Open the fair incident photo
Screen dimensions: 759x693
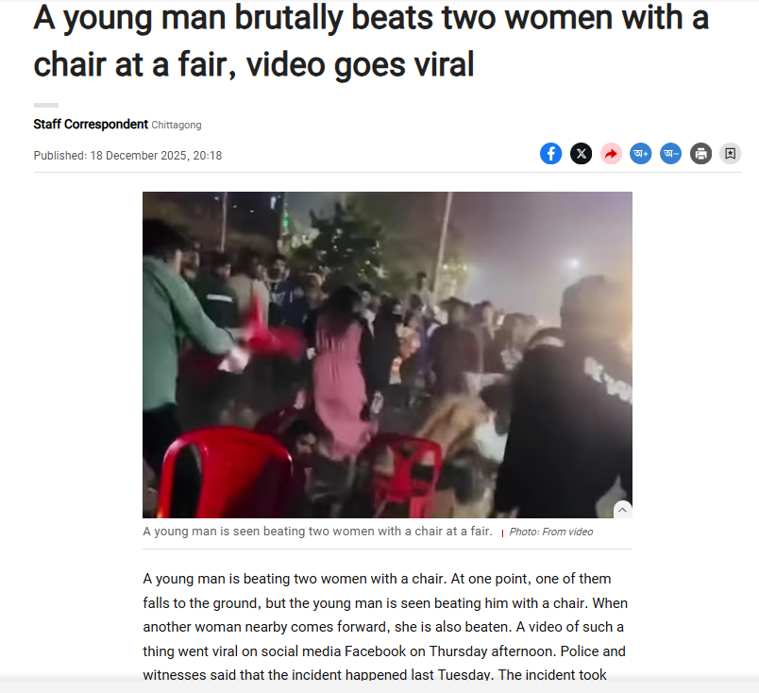(387, 354)
